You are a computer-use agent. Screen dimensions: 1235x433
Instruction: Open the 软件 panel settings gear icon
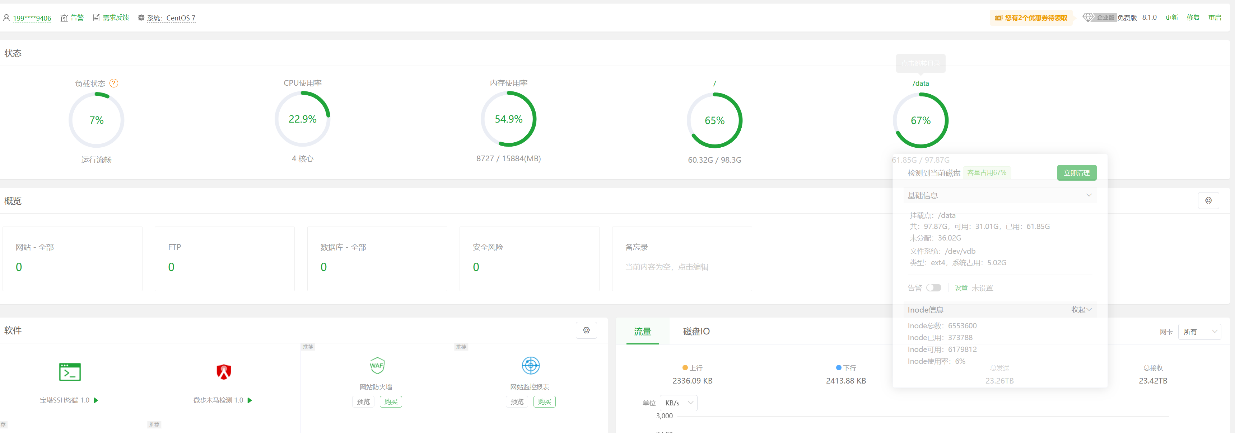[586, 330]
